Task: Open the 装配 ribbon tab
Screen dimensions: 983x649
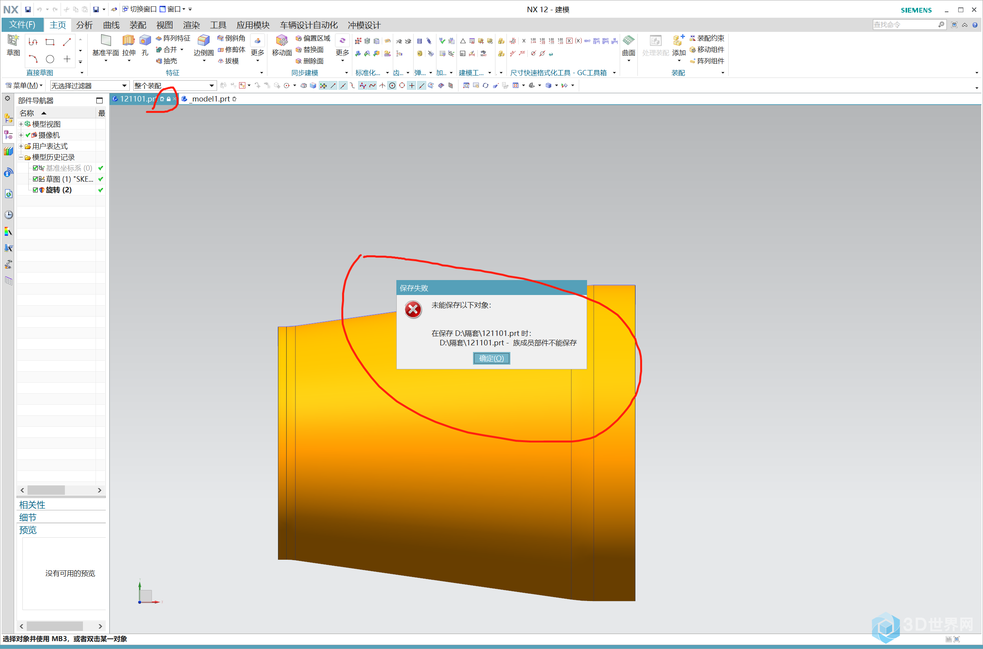Action: click(x=138, y=25)
